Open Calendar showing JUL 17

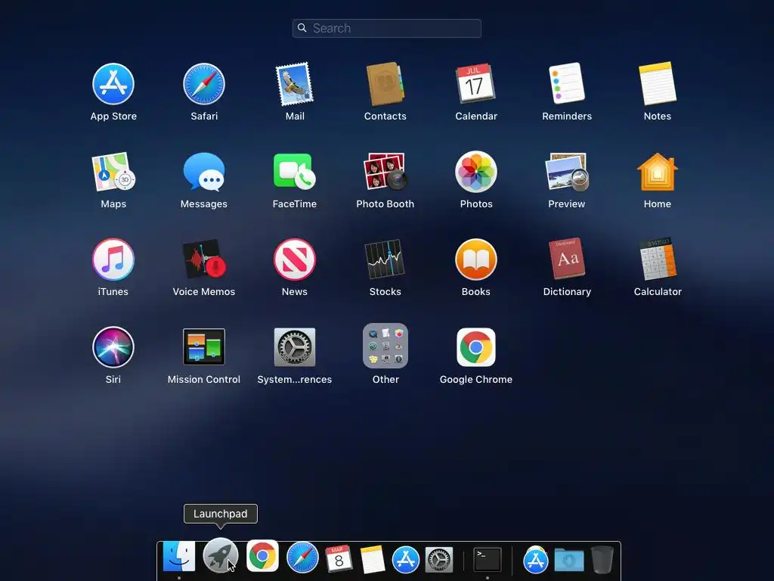[475, 83]
